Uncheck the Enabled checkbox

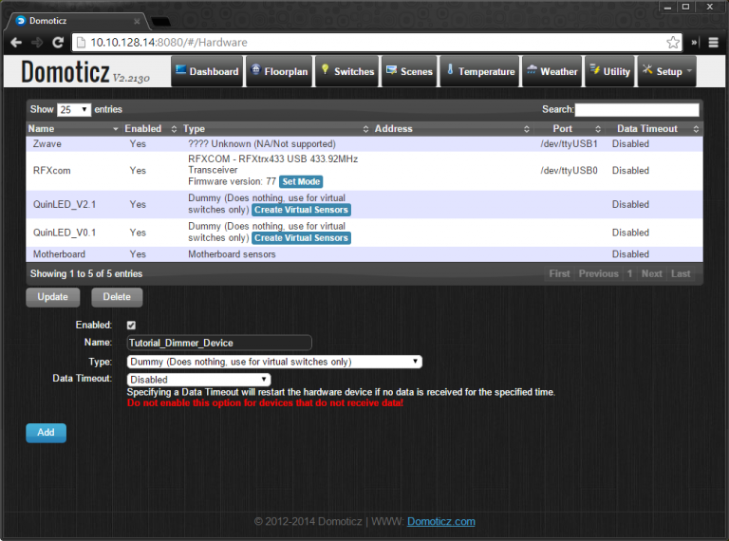coord(131,326)
